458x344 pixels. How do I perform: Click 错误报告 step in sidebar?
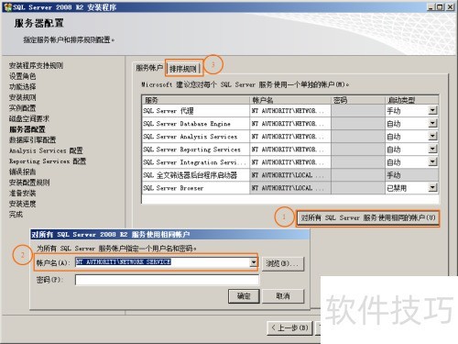point(22,172)
